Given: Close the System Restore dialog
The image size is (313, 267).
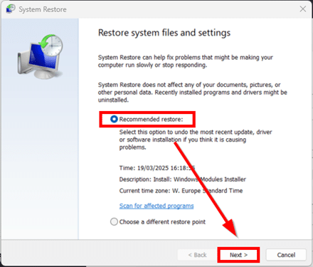Looking at the screenshot, I should point(303,9).
